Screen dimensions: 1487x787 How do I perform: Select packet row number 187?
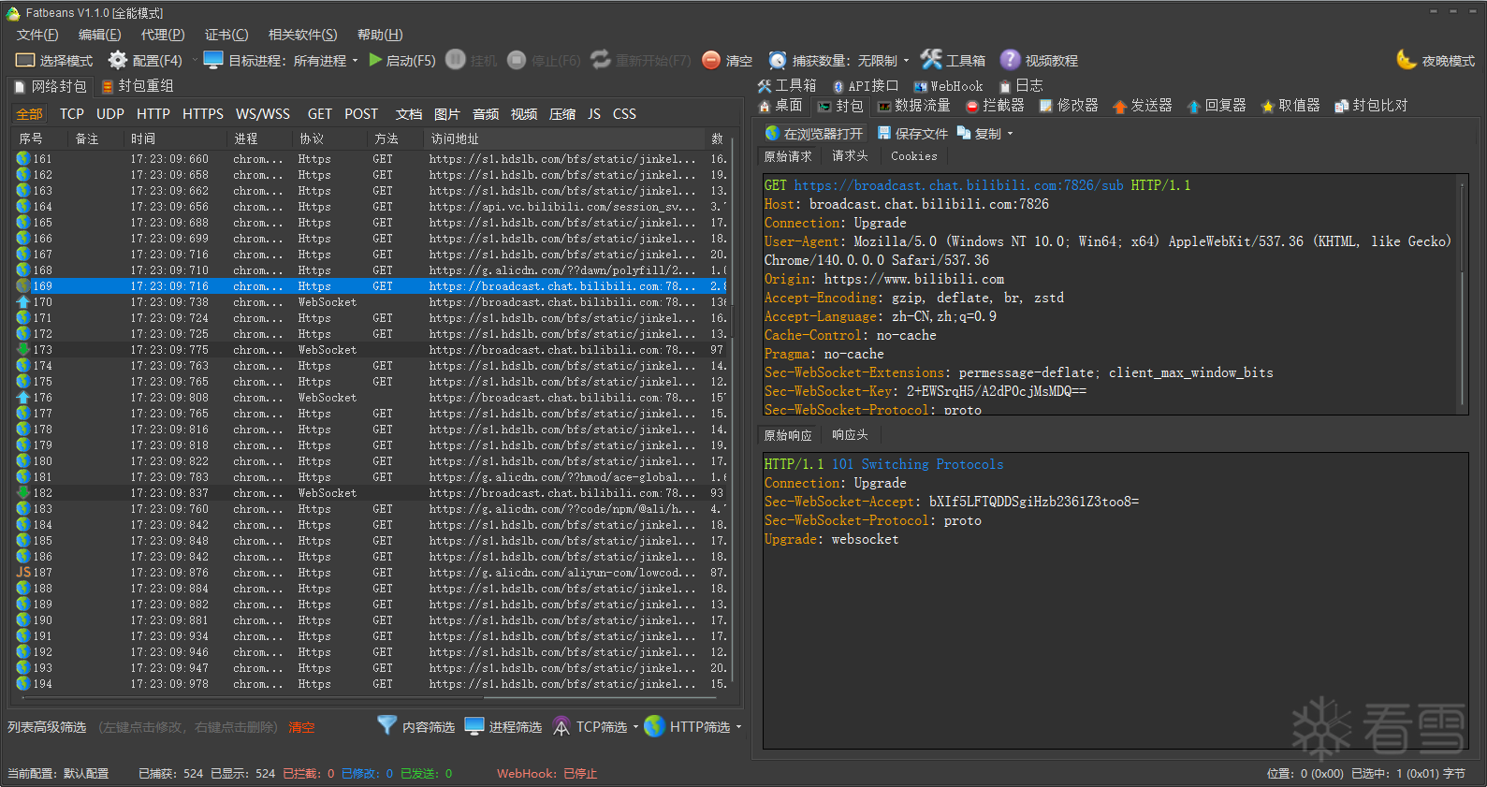[43, 573]
